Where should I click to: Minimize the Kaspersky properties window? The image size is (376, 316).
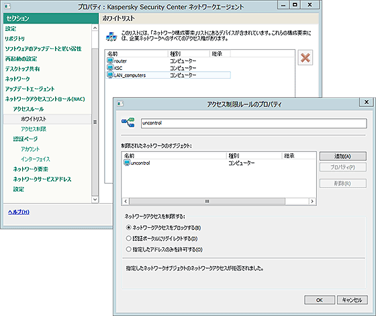[x=283, y=5]
